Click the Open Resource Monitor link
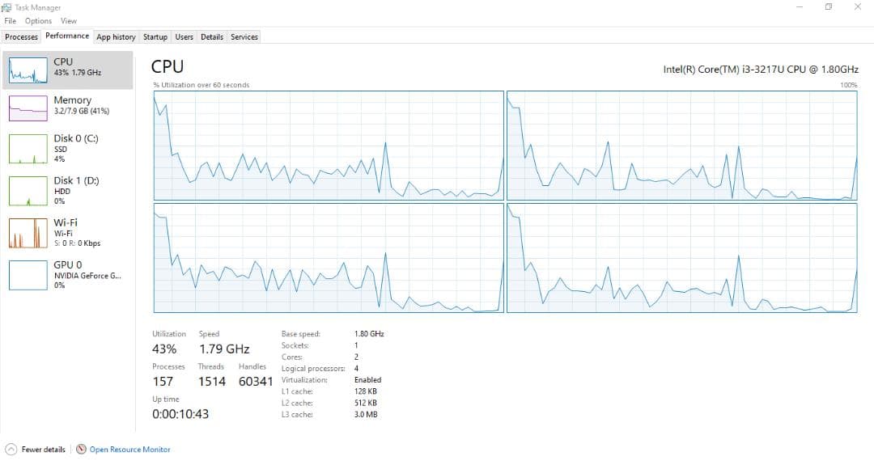 (129, 450)
